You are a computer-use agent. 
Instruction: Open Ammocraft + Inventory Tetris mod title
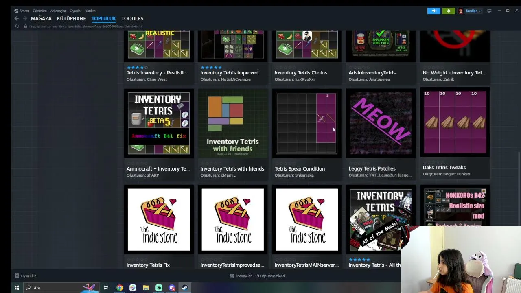[158, 169]
